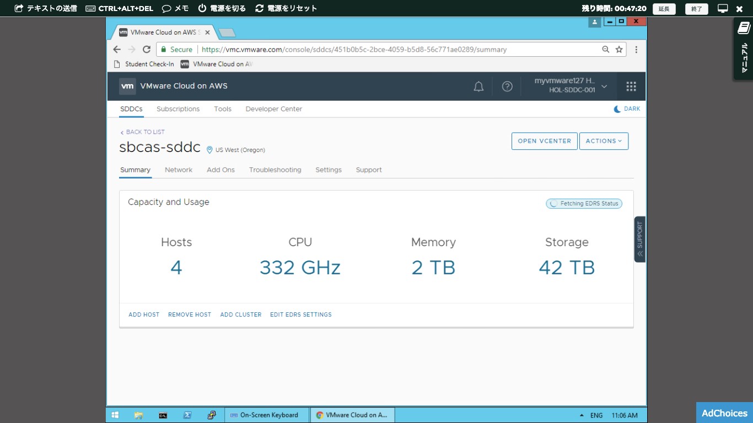The width and height of the screenshot is (753, 423).
Task: Click the Fetching EDRS Status badge
Action: pyautogui.click(x=584, y=204)
